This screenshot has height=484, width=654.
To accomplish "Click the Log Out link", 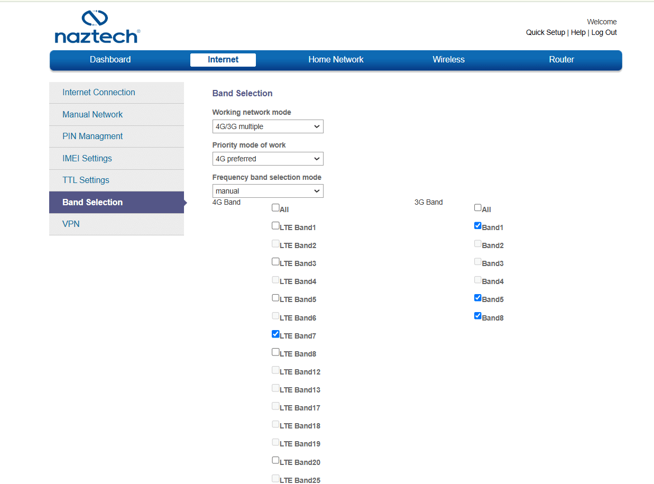I will [x=604, y=33].
